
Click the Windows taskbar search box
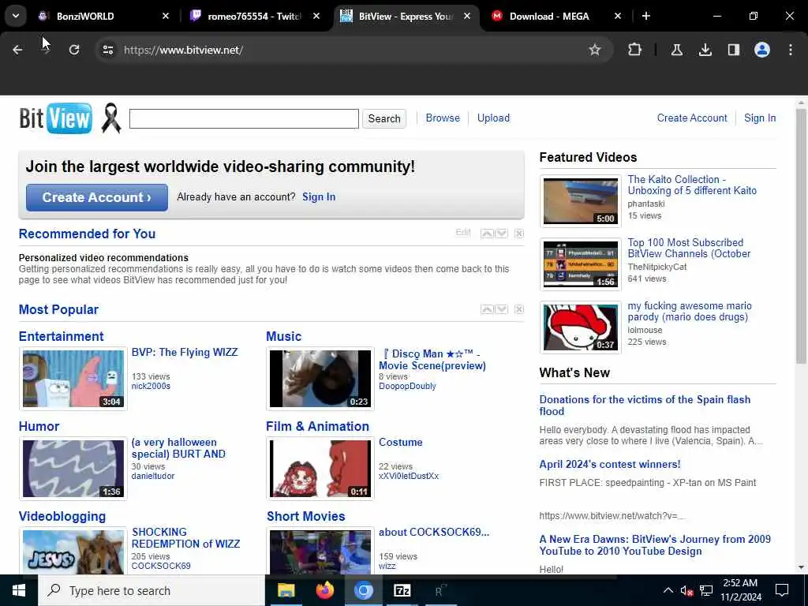(151, 590)
